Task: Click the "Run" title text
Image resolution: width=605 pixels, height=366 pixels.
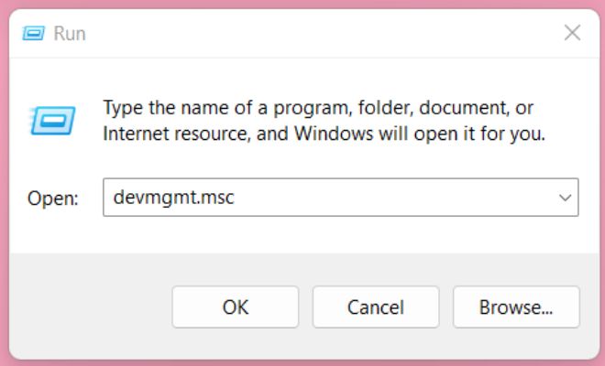Action: point(70,34)
